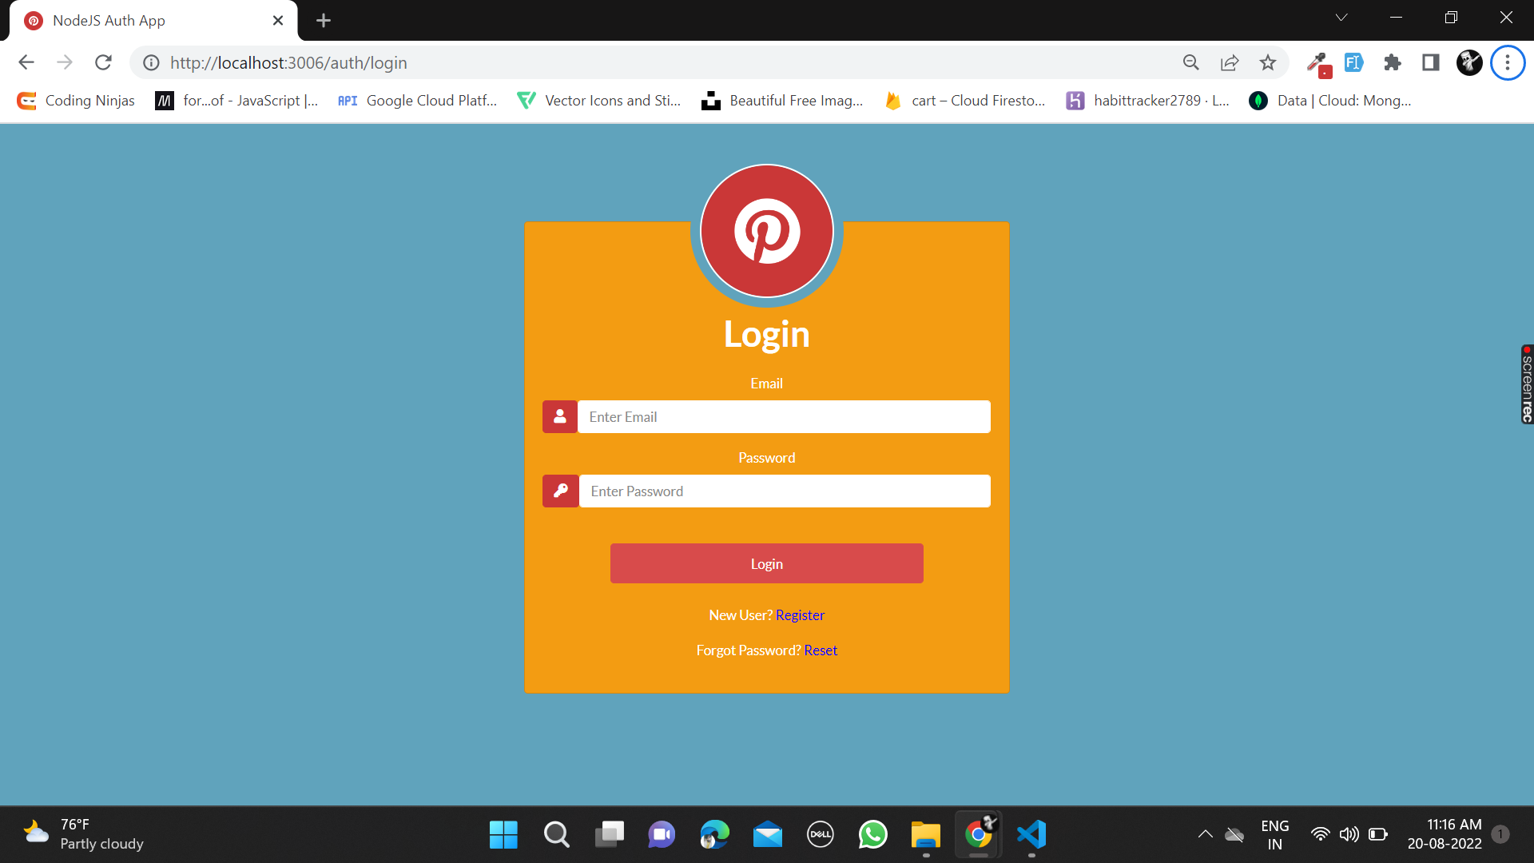Open the Extensions puzzle icon
1534x863 pixels.
pyautogui.click(x=1393, y=62)
